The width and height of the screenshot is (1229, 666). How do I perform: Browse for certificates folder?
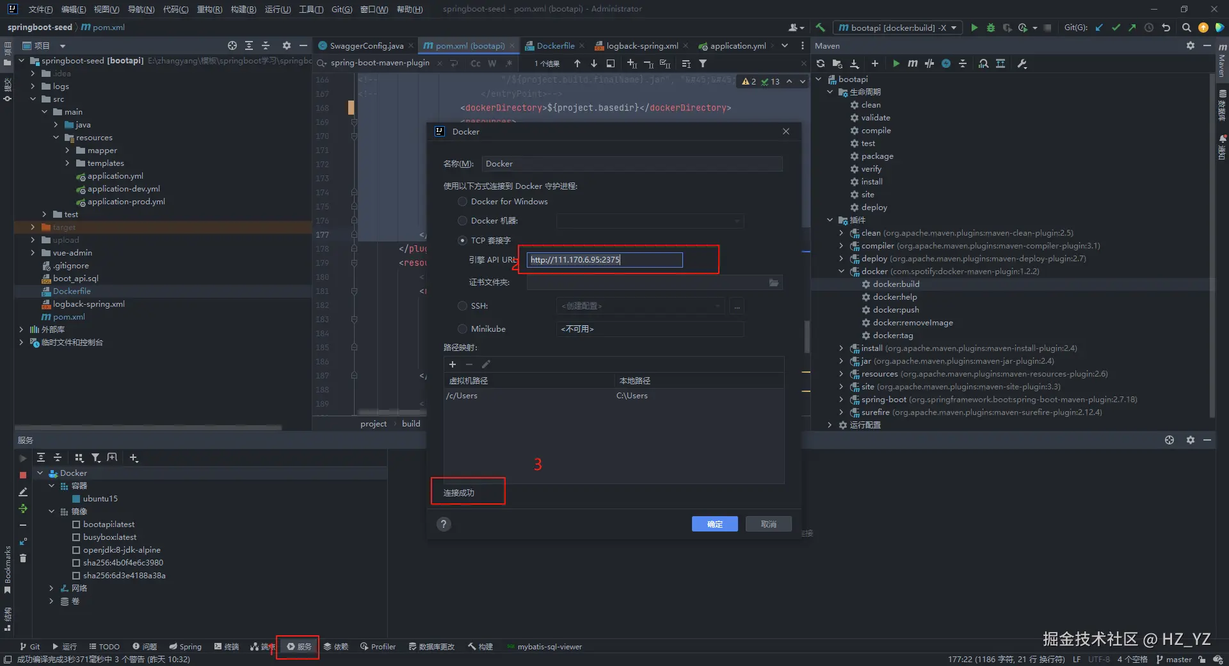(774, 282)
